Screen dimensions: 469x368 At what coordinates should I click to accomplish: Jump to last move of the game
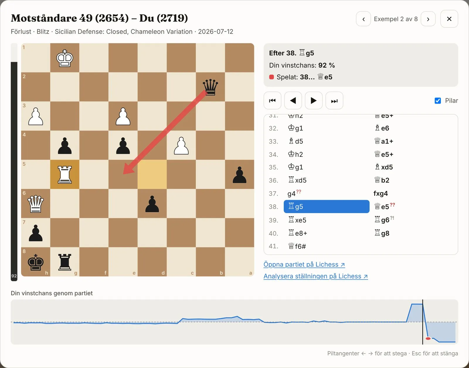(334, 100)
